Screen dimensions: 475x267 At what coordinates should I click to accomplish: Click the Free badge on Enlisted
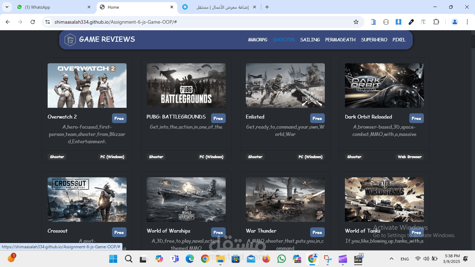pos(317,118)
